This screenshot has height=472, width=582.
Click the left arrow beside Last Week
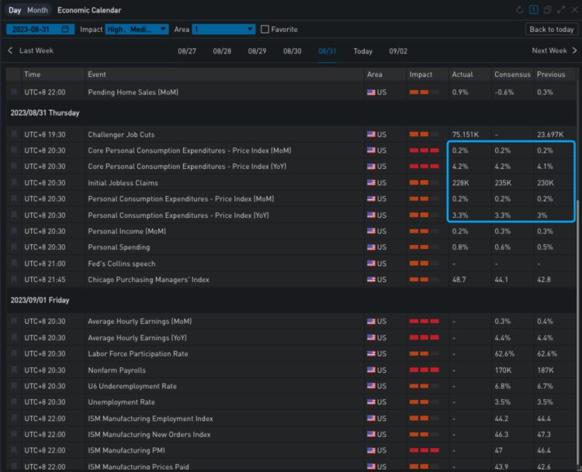(10, 51)
